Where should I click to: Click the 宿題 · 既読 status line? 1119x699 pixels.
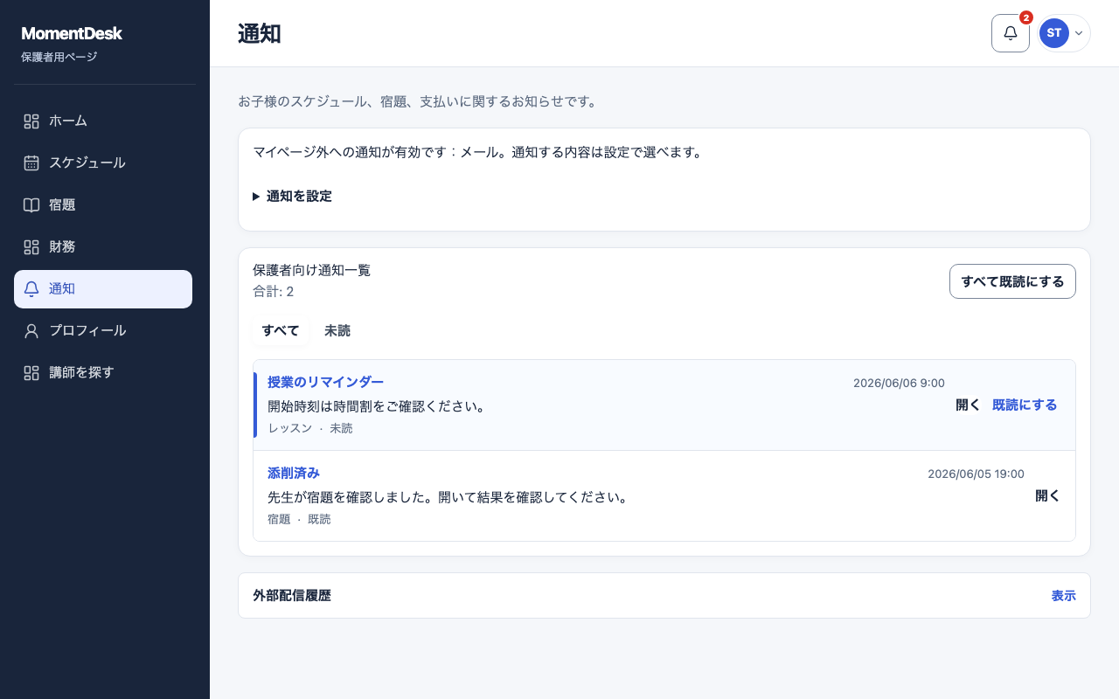point(299,520)
